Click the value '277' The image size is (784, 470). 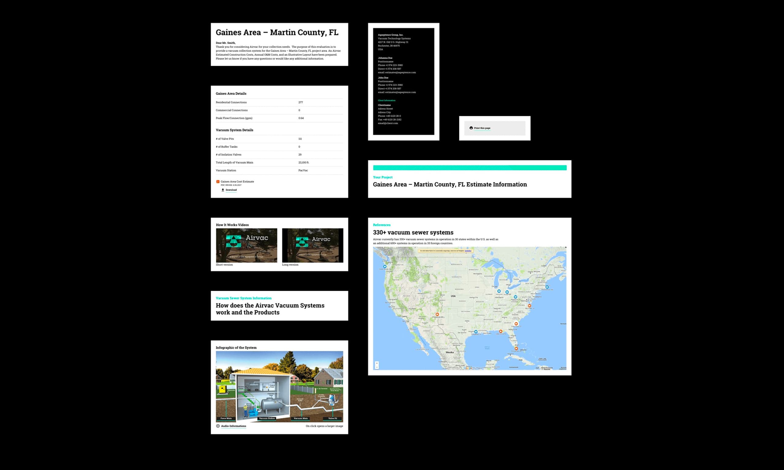[x=300, y=102]
